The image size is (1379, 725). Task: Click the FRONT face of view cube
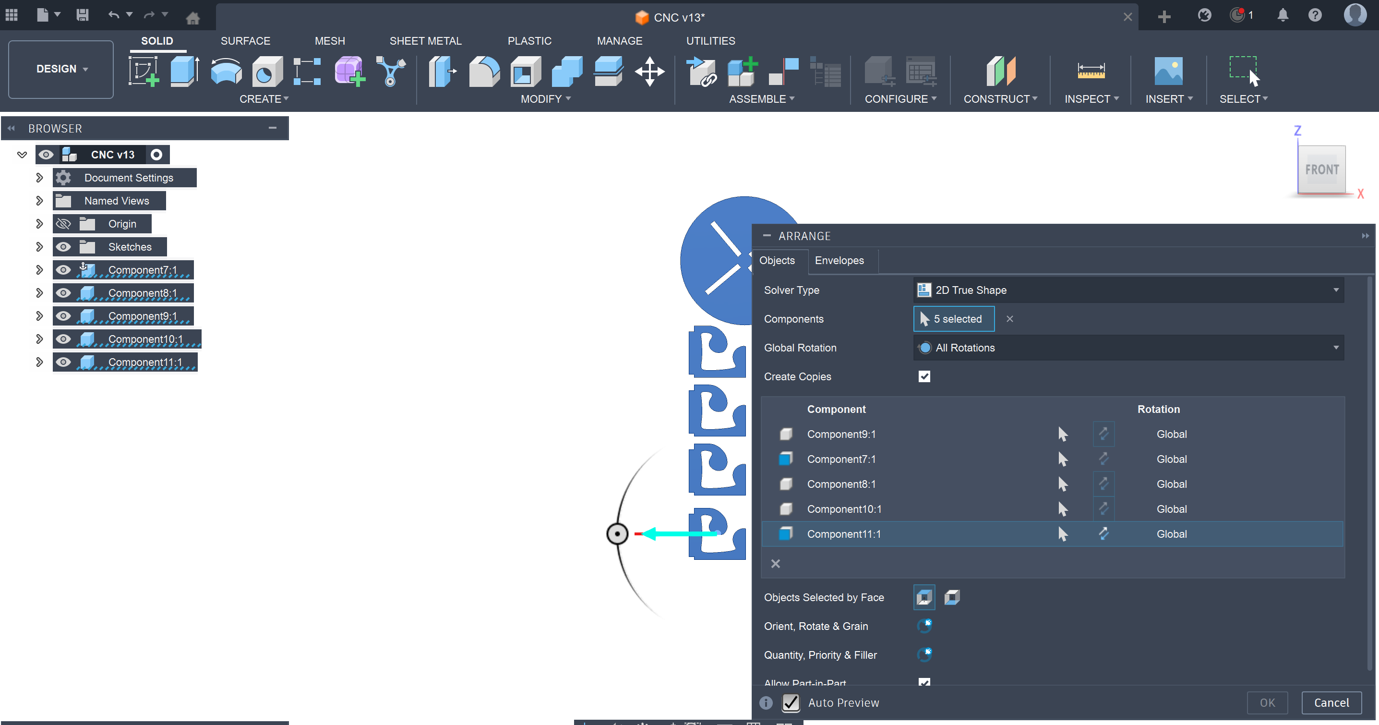click(x=1322, y=170)
